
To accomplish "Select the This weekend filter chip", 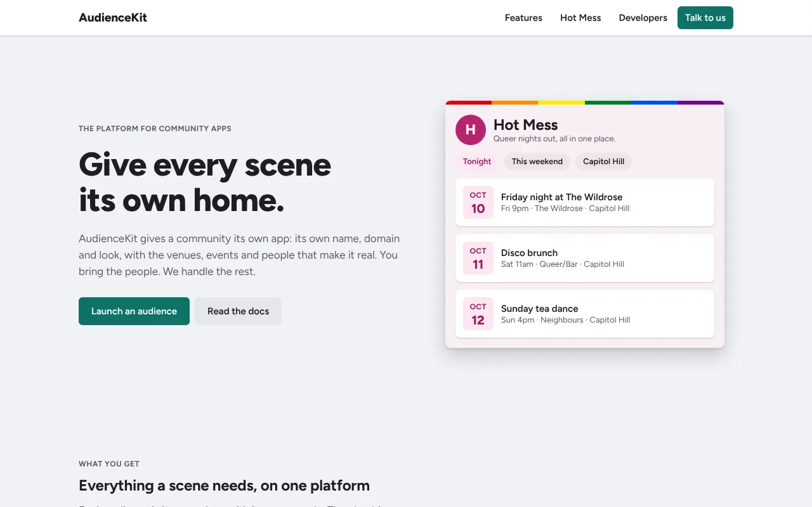I will (537, 162).
